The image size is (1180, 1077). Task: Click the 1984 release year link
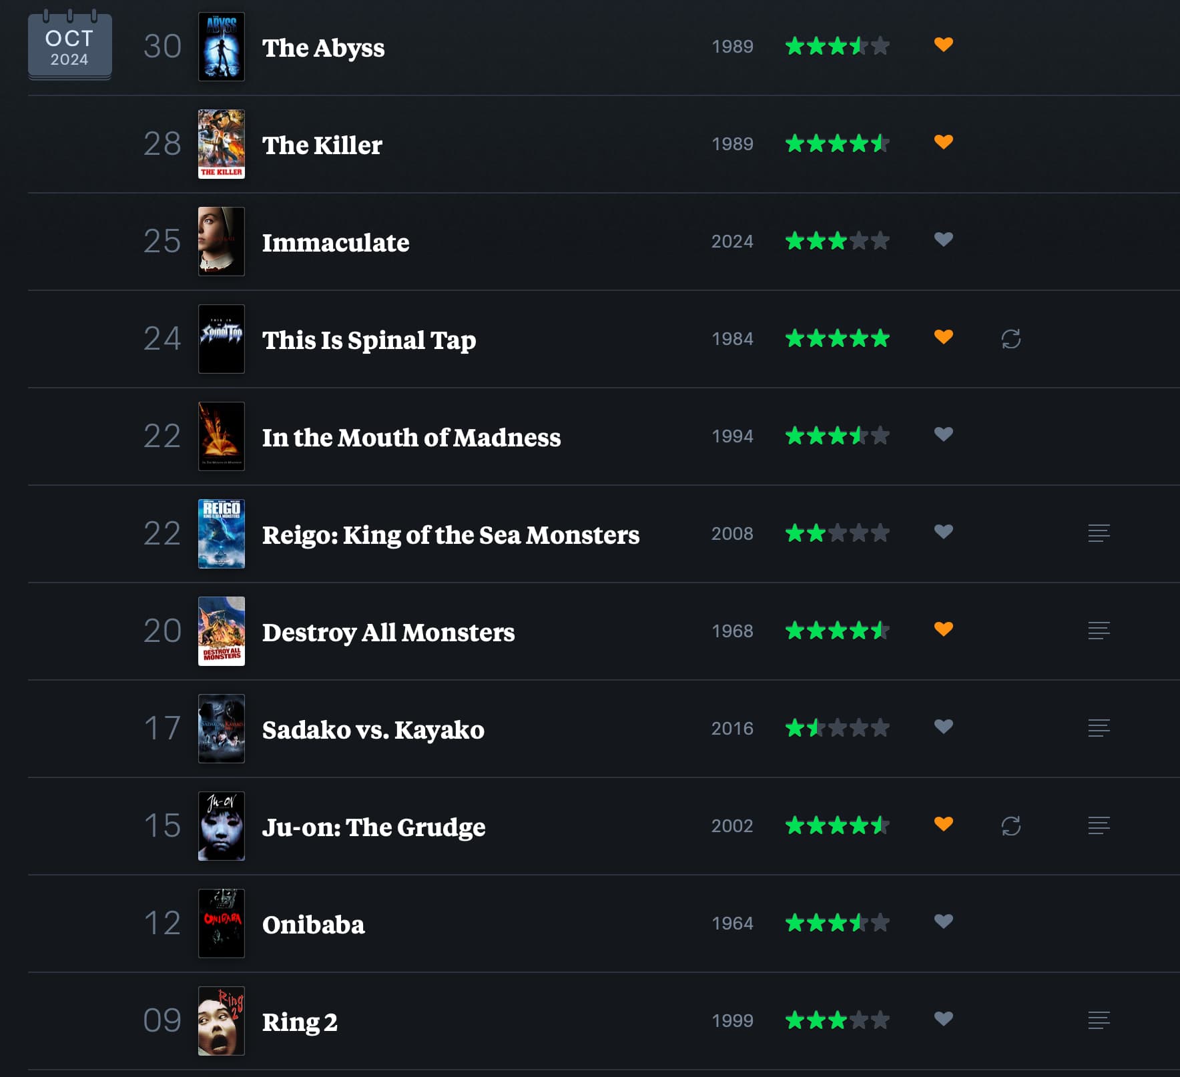tap(732, 339)
